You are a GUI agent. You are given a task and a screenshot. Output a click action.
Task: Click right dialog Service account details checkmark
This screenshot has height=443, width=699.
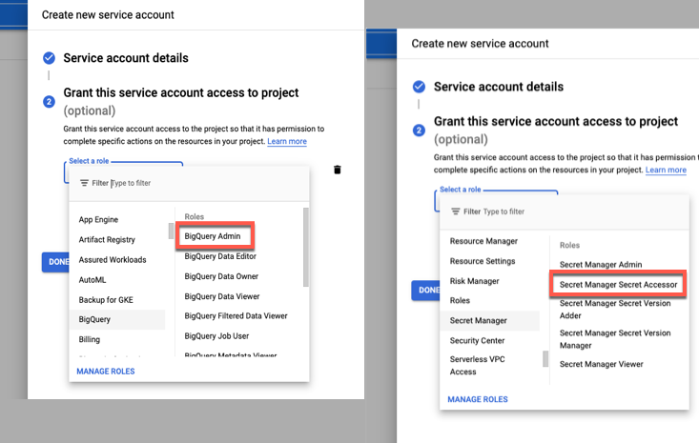[419, 87]
